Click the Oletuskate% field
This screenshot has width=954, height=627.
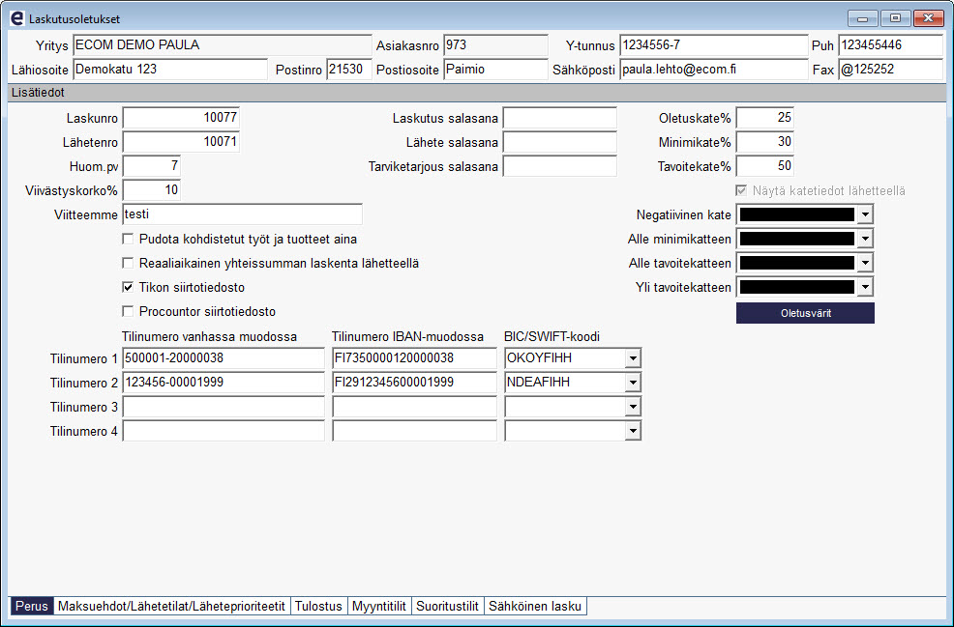764,118
